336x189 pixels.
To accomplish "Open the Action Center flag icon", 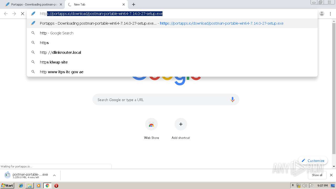I will (311, 186).
